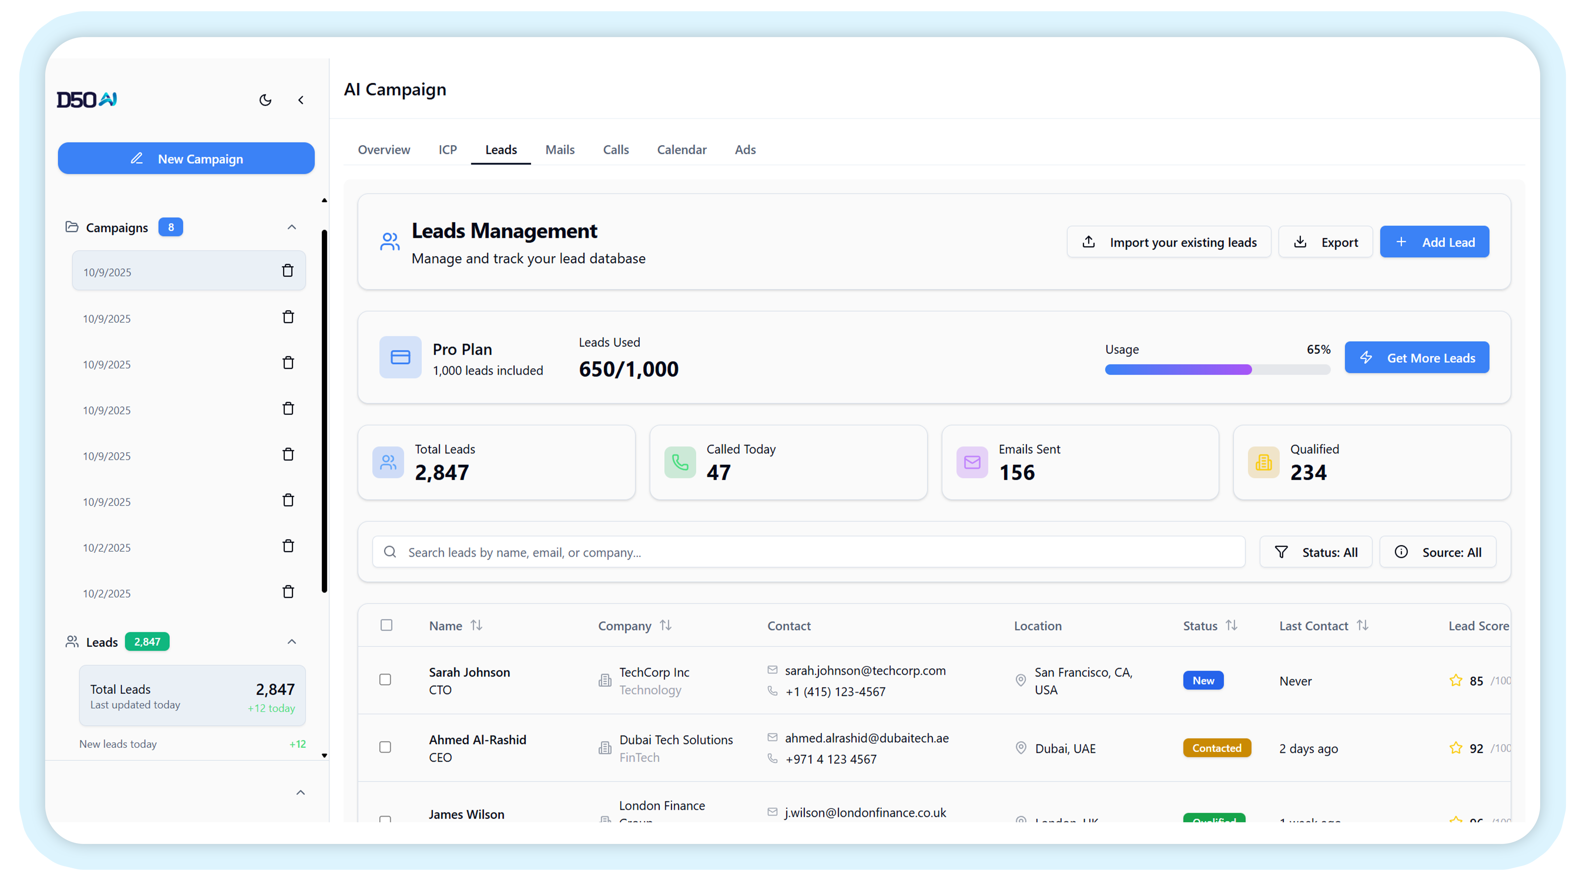Sort table by Status column arrows

click(1231, 625)
